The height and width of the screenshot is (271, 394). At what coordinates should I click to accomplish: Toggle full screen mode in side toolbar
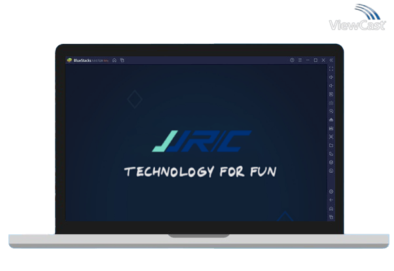click(331, 69)
